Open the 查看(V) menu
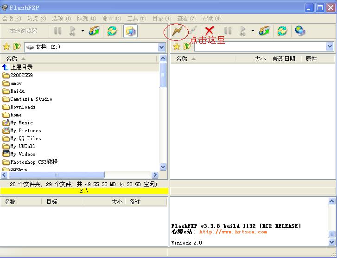337x258 pixels. [x=187, y=19]
